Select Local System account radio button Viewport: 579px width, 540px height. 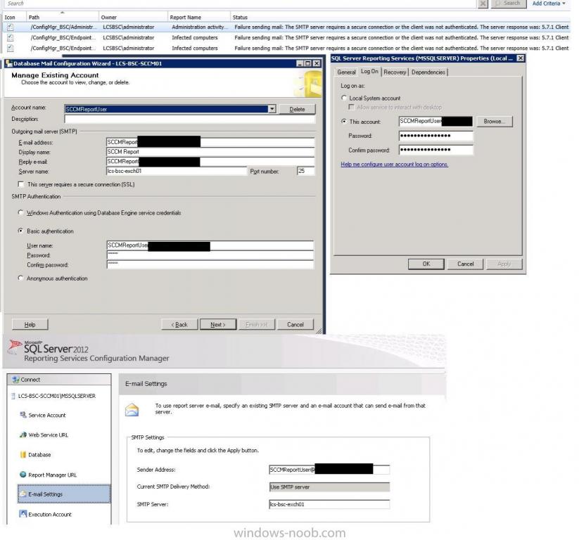tap(344, 98)
